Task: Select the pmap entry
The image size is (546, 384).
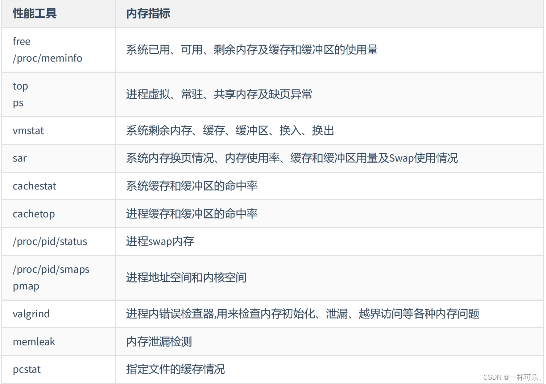Action: point(26,286)
